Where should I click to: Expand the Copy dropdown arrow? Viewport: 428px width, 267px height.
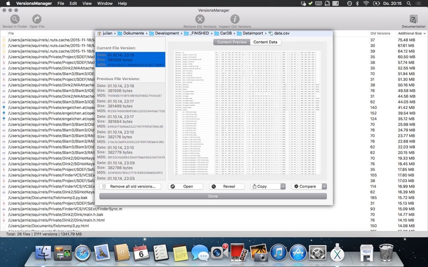tap(283, 186)
